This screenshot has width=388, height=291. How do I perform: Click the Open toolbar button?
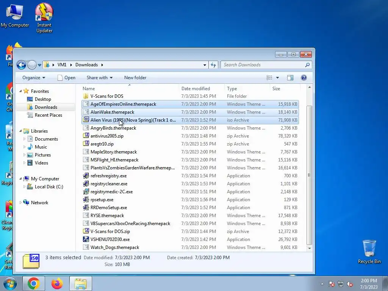coord(66,78)
